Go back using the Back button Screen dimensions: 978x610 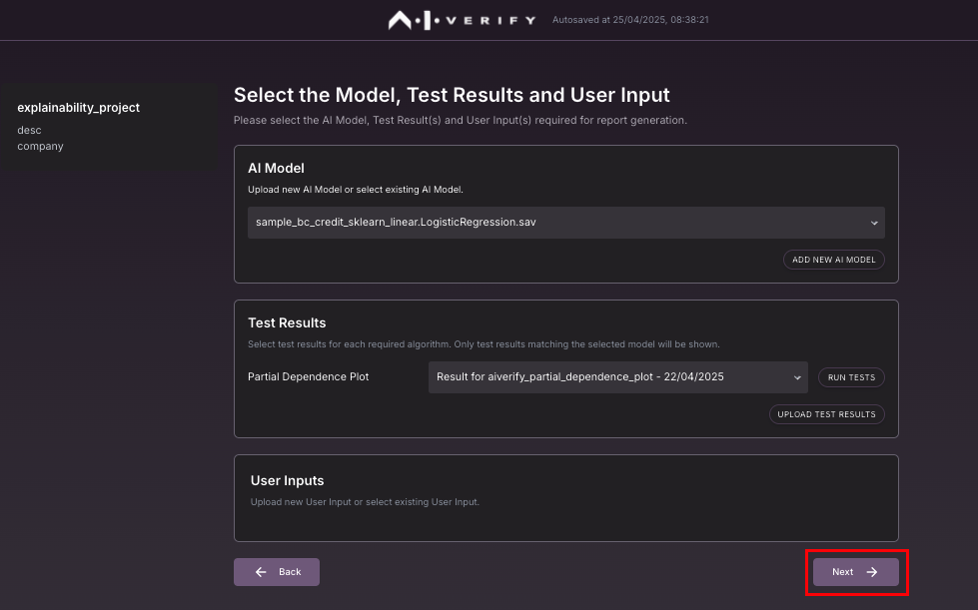tap(277, 572)
